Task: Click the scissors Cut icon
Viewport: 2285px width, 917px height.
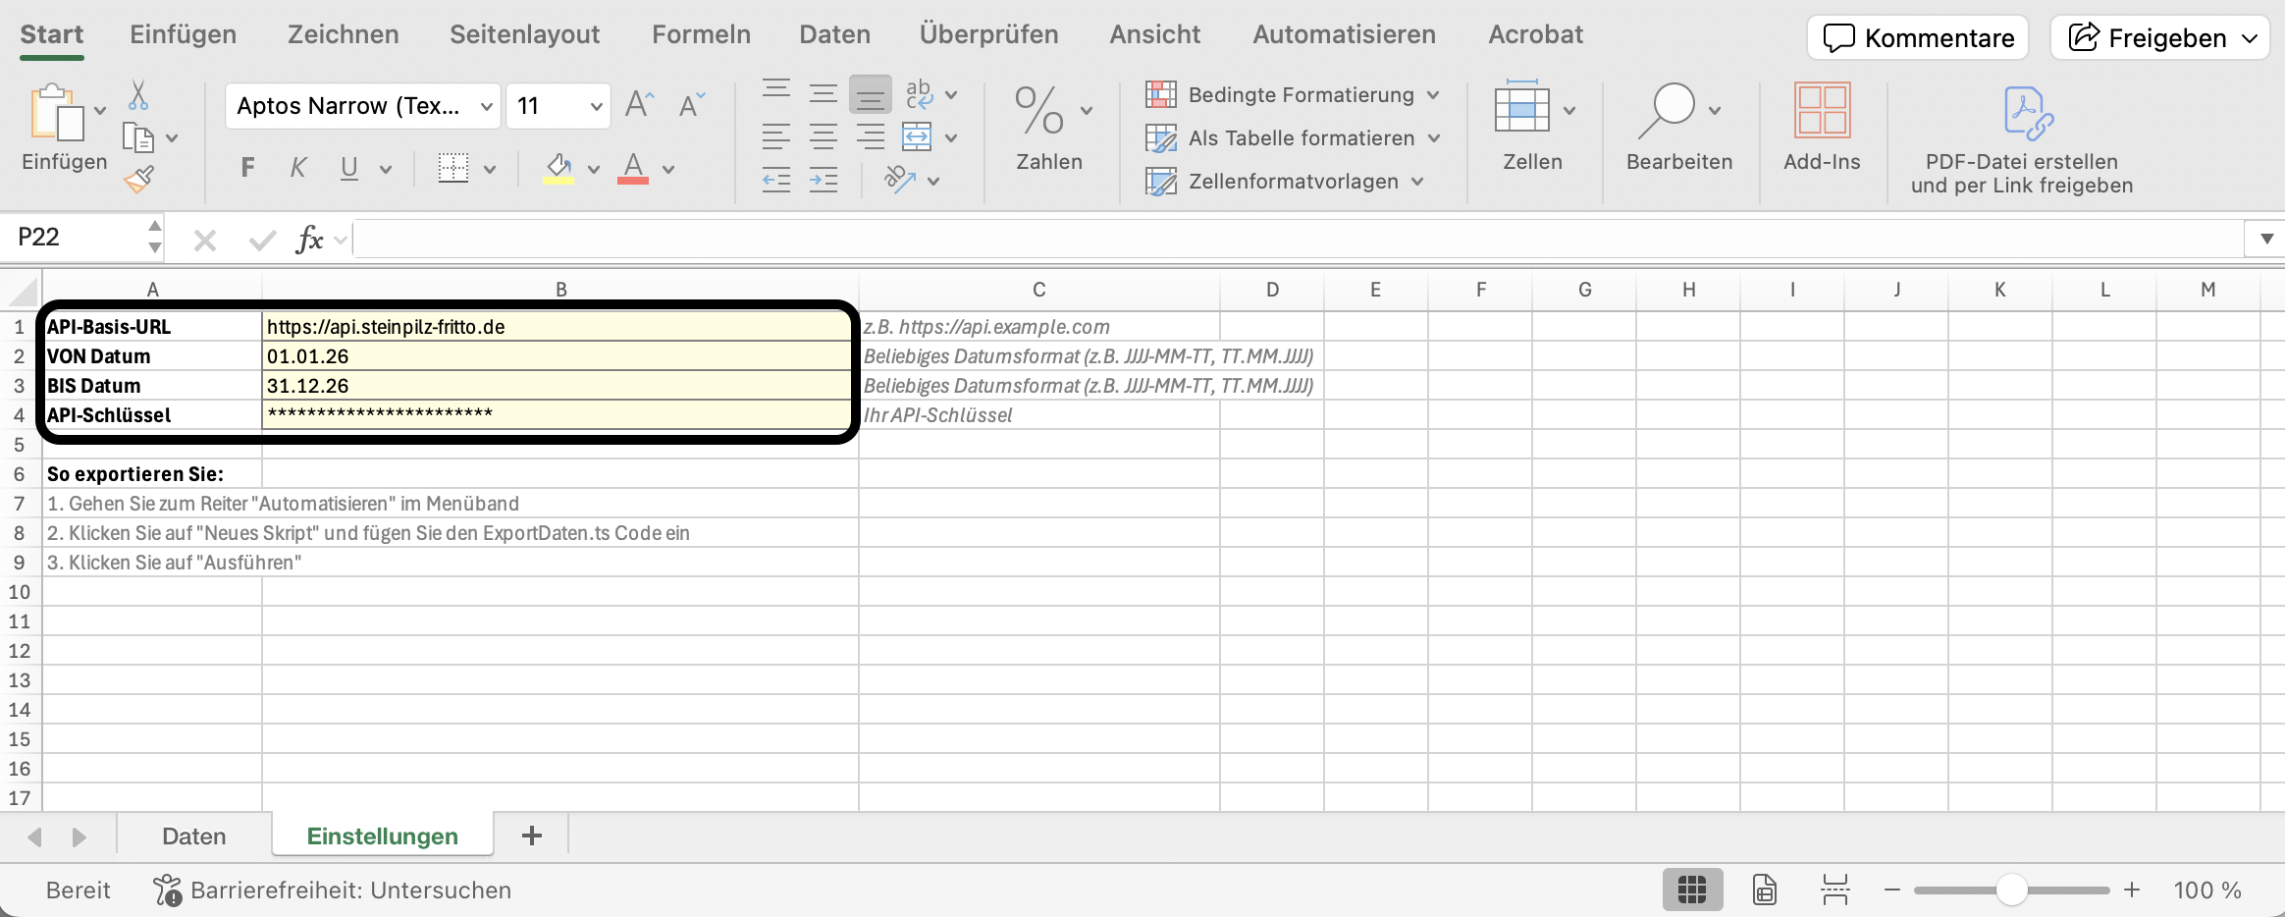Action: coord(138,95)
